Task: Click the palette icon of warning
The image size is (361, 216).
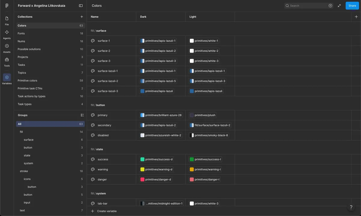Action: tap(93, 169)
